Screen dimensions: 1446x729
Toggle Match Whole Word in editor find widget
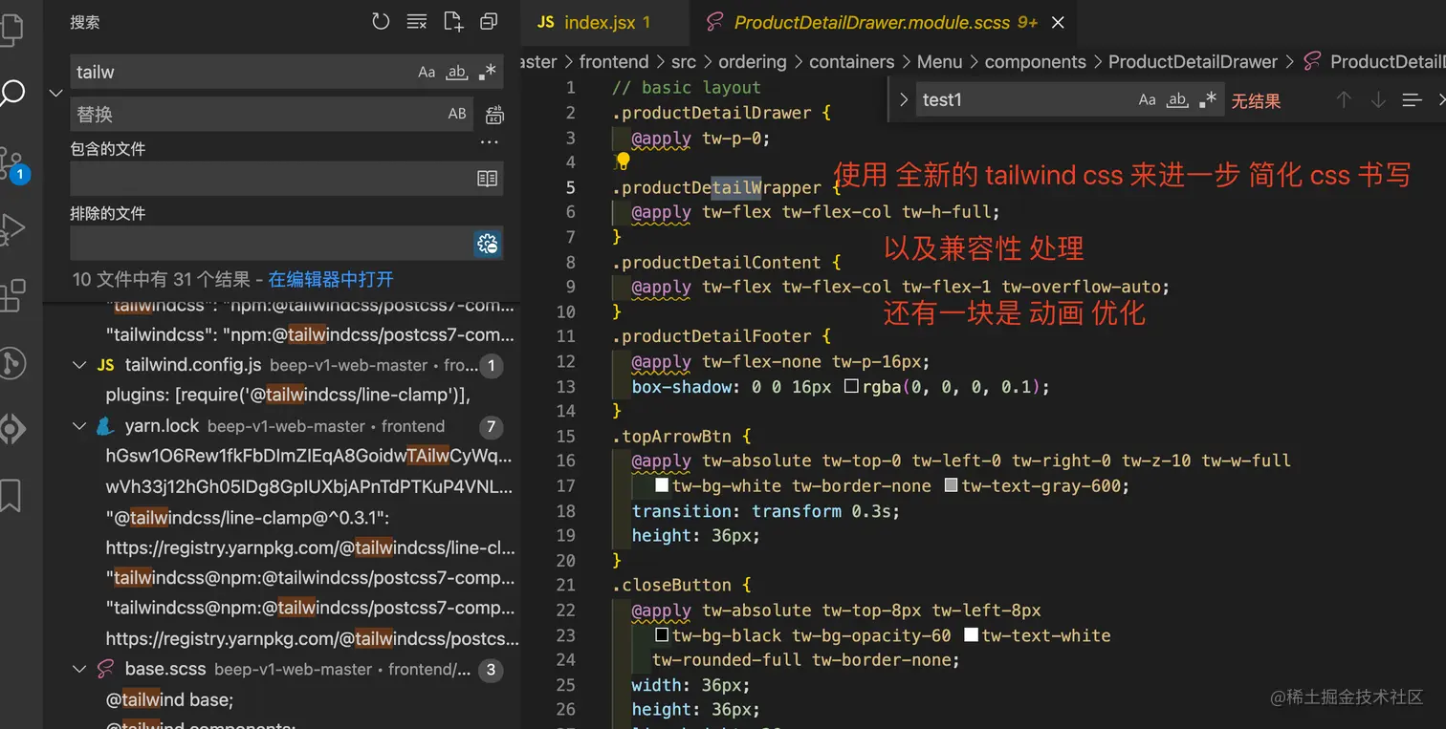pyautogui.click(x=1177, y=99)
